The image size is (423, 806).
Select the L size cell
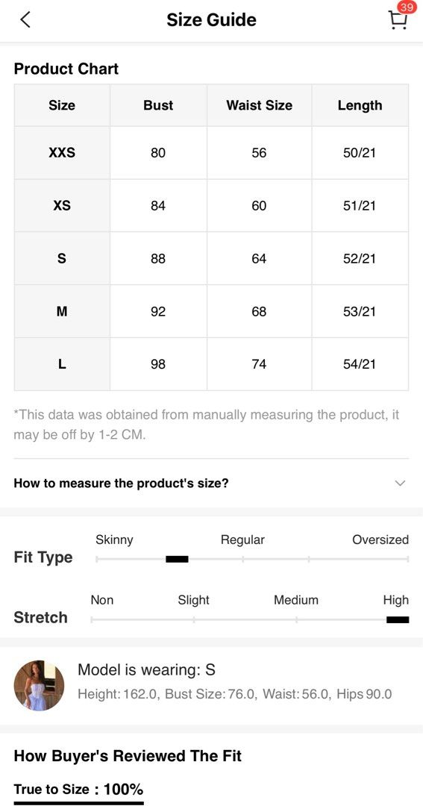click(62, 364)
